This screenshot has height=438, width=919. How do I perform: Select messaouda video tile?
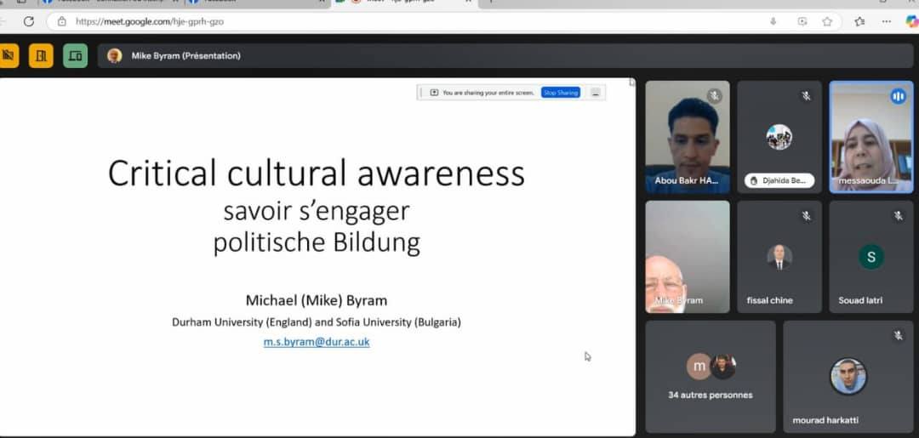pyautogui.click(x=871, y=137)
